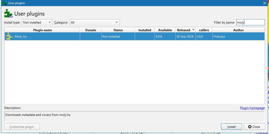Close the User plugins dialog window
Viewport: 269px width, 134px height.
tap(265, 3)
